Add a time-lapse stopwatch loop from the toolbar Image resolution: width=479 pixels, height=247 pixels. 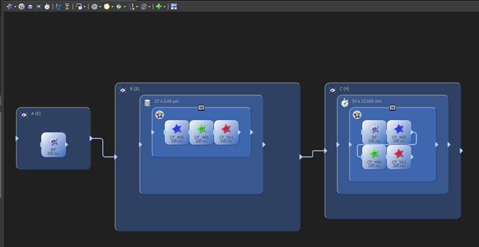47,6
